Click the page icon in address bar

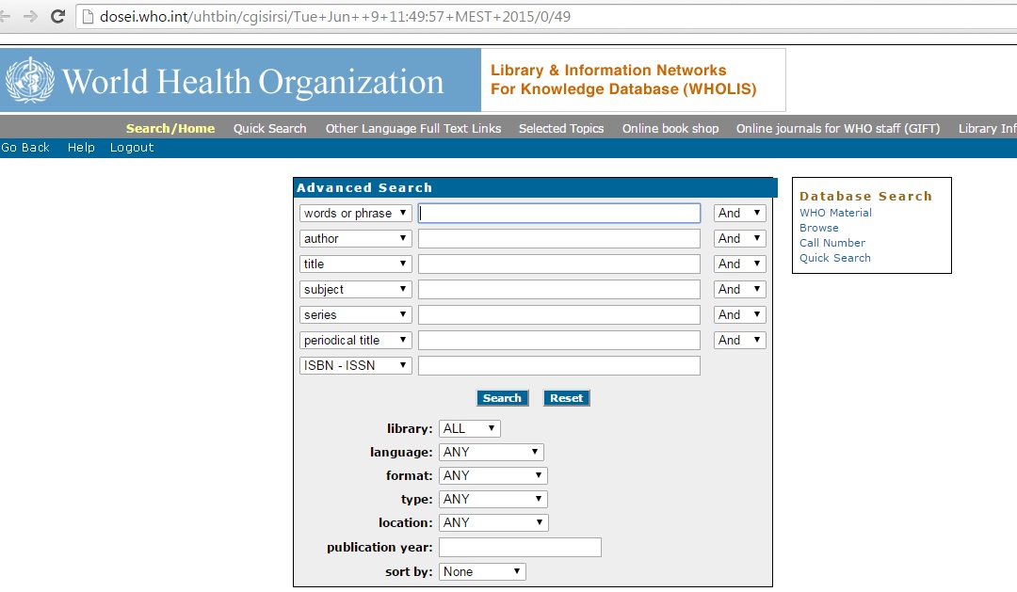[x=88, y=16]
